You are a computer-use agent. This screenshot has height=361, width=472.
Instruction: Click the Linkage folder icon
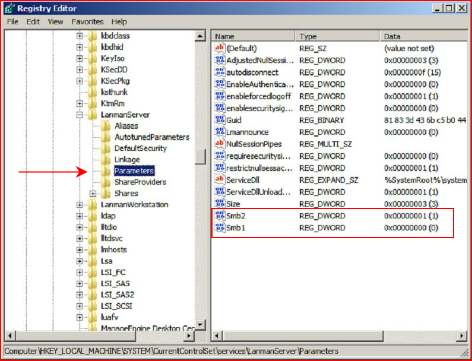click(106, 160)
